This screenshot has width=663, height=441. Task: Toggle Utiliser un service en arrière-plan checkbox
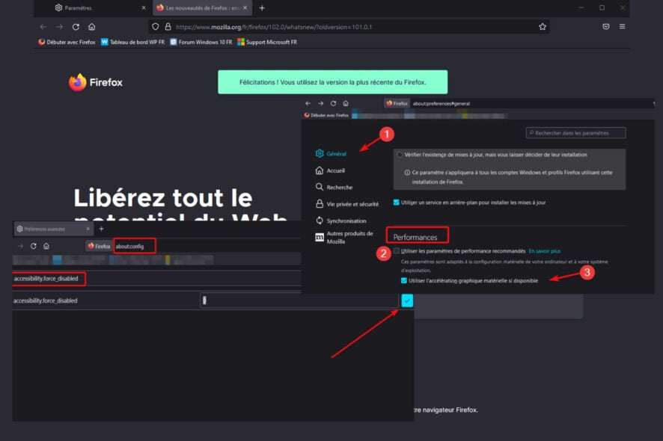[x=396, y=203]
